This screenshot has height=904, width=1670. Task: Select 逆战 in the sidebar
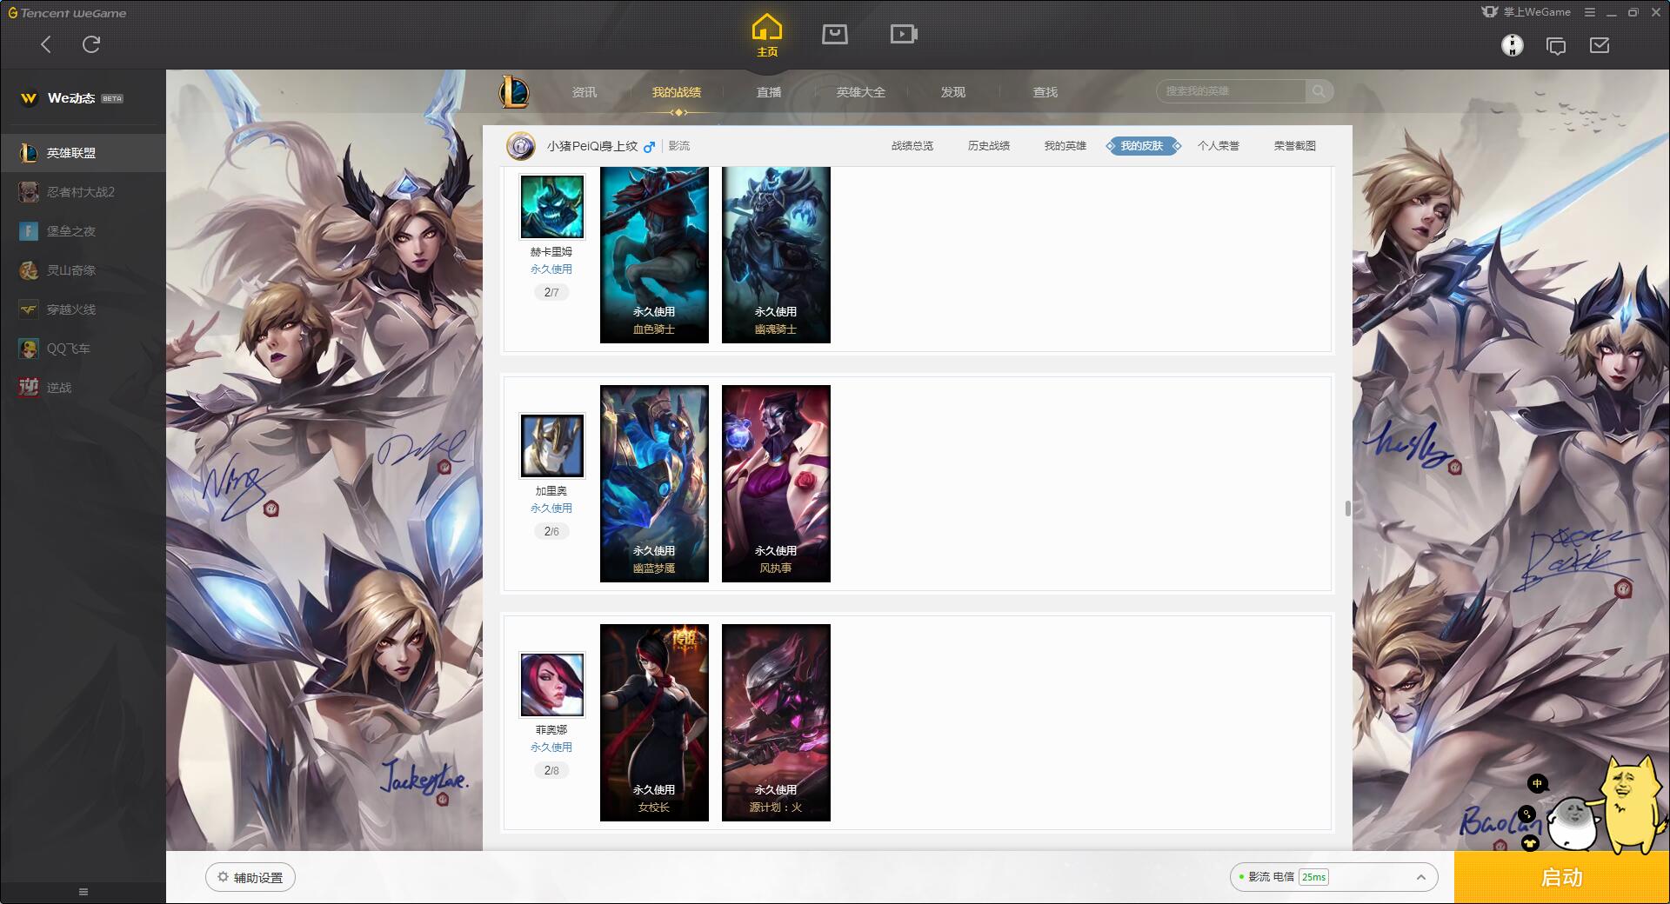click(x=83, y=388)
